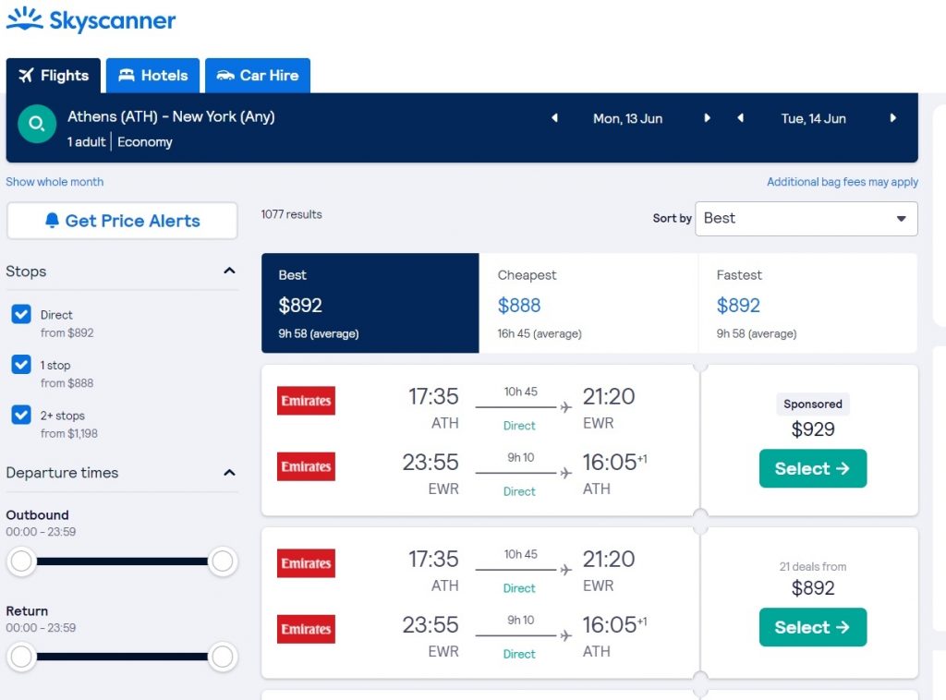Uncheck the 2+ stops checkbox
The image size is (946, 700).
pos(21,415)
